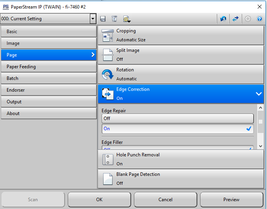Select the On option for Edge Repair
The image size is (267, 209).
tap(177, 129)
